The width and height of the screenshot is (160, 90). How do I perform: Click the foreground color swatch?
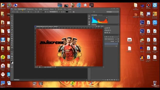coord(11,62)
